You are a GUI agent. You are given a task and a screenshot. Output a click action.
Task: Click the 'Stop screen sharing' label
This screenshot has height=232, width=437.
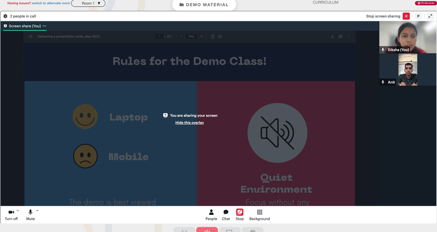(x=383, y=16)
